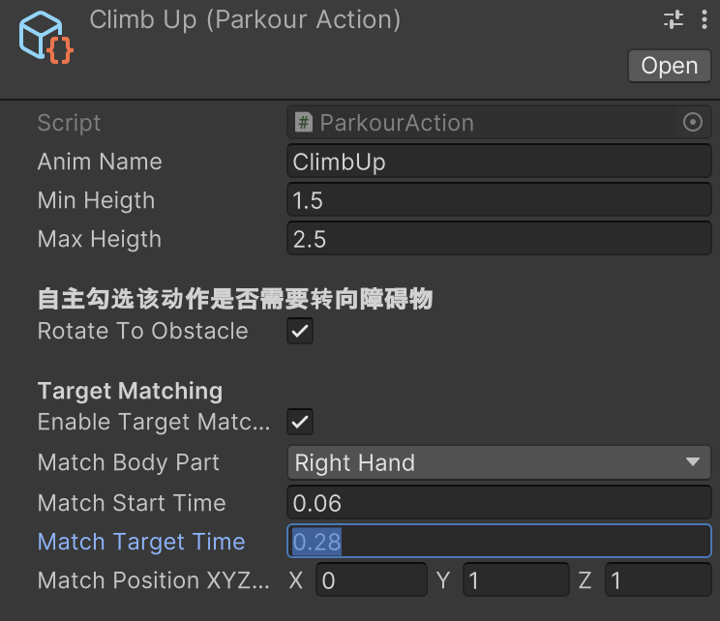The image size is (720, 621).
Task: Click the ParkourAction script reference field
Action: [484, 123]
